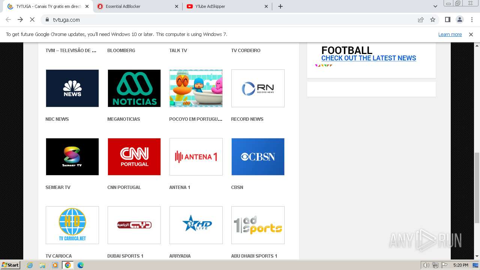
Task: Click the MEGANOTICIAS channel title
Action: tap(124, 119)
